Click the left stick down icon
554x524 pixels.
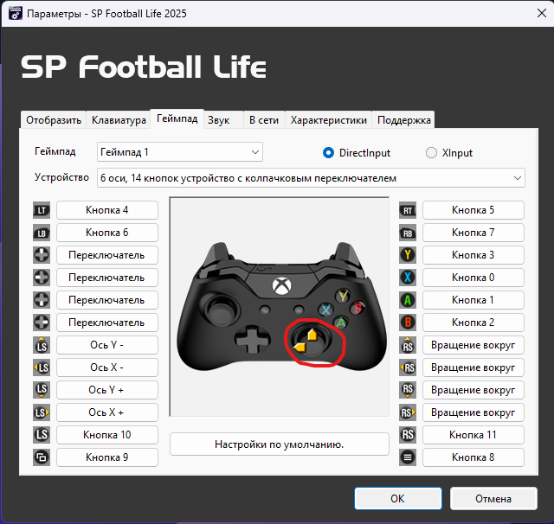42,390
